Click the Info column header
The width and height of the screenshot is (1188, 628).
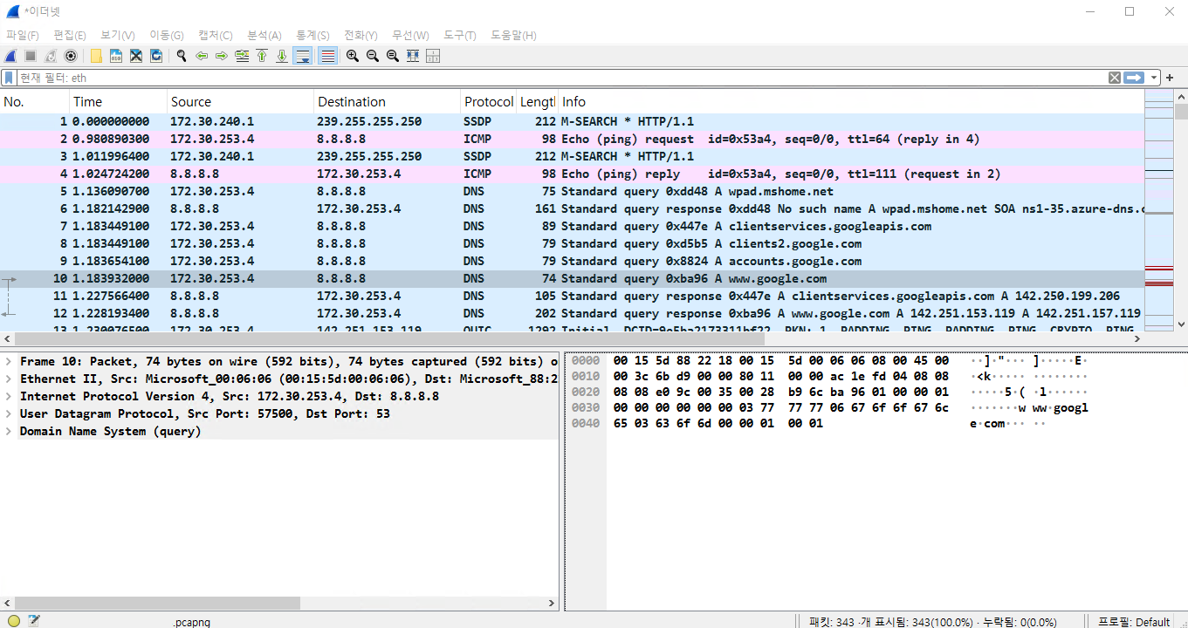(851, 102)
